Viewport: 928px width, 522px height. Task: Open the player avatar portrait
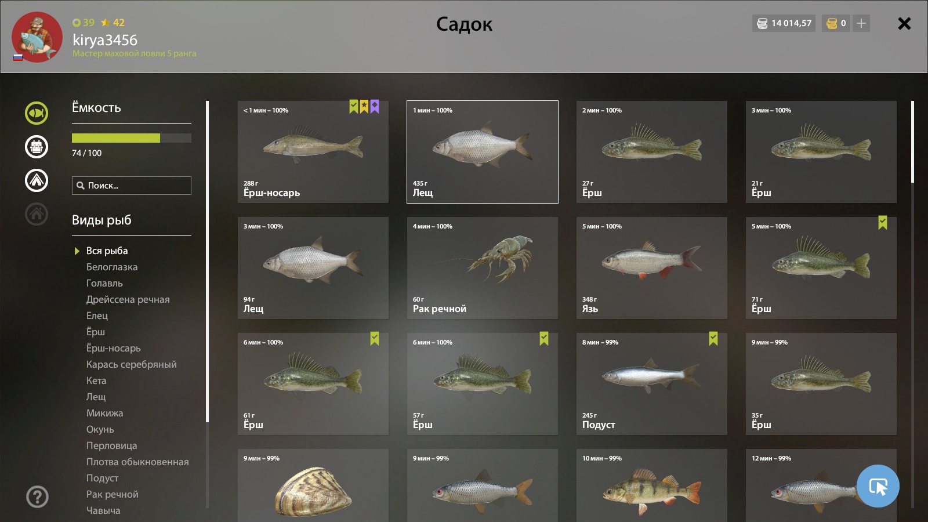(37, 37)
